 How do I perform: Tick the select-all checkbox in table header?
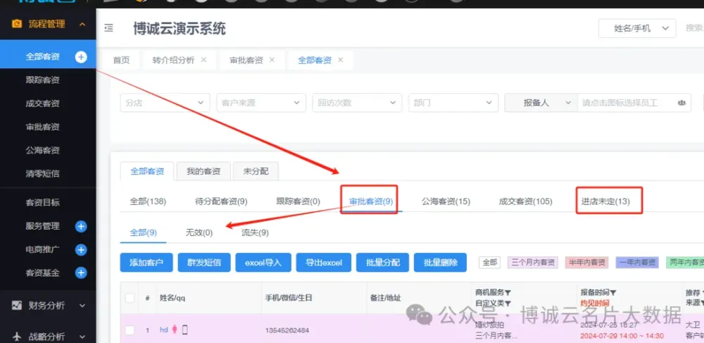[130, 298]
